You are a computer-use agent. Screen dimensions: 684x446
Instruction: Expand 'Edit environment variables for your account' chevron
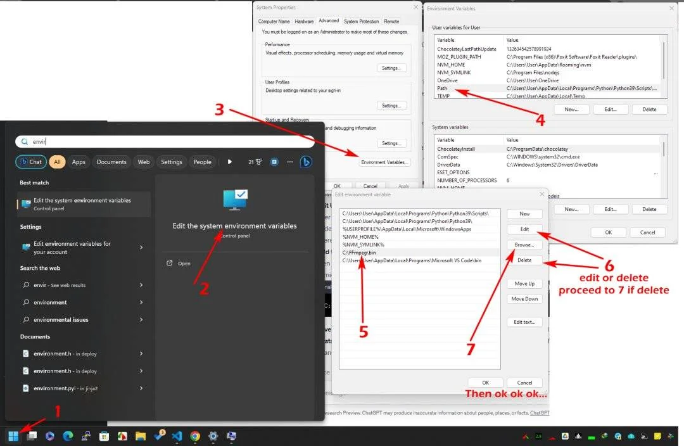(141, 248)
